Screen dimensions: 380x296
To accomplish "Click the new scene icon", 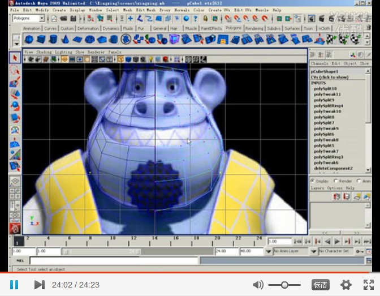I will coord(54,19).
